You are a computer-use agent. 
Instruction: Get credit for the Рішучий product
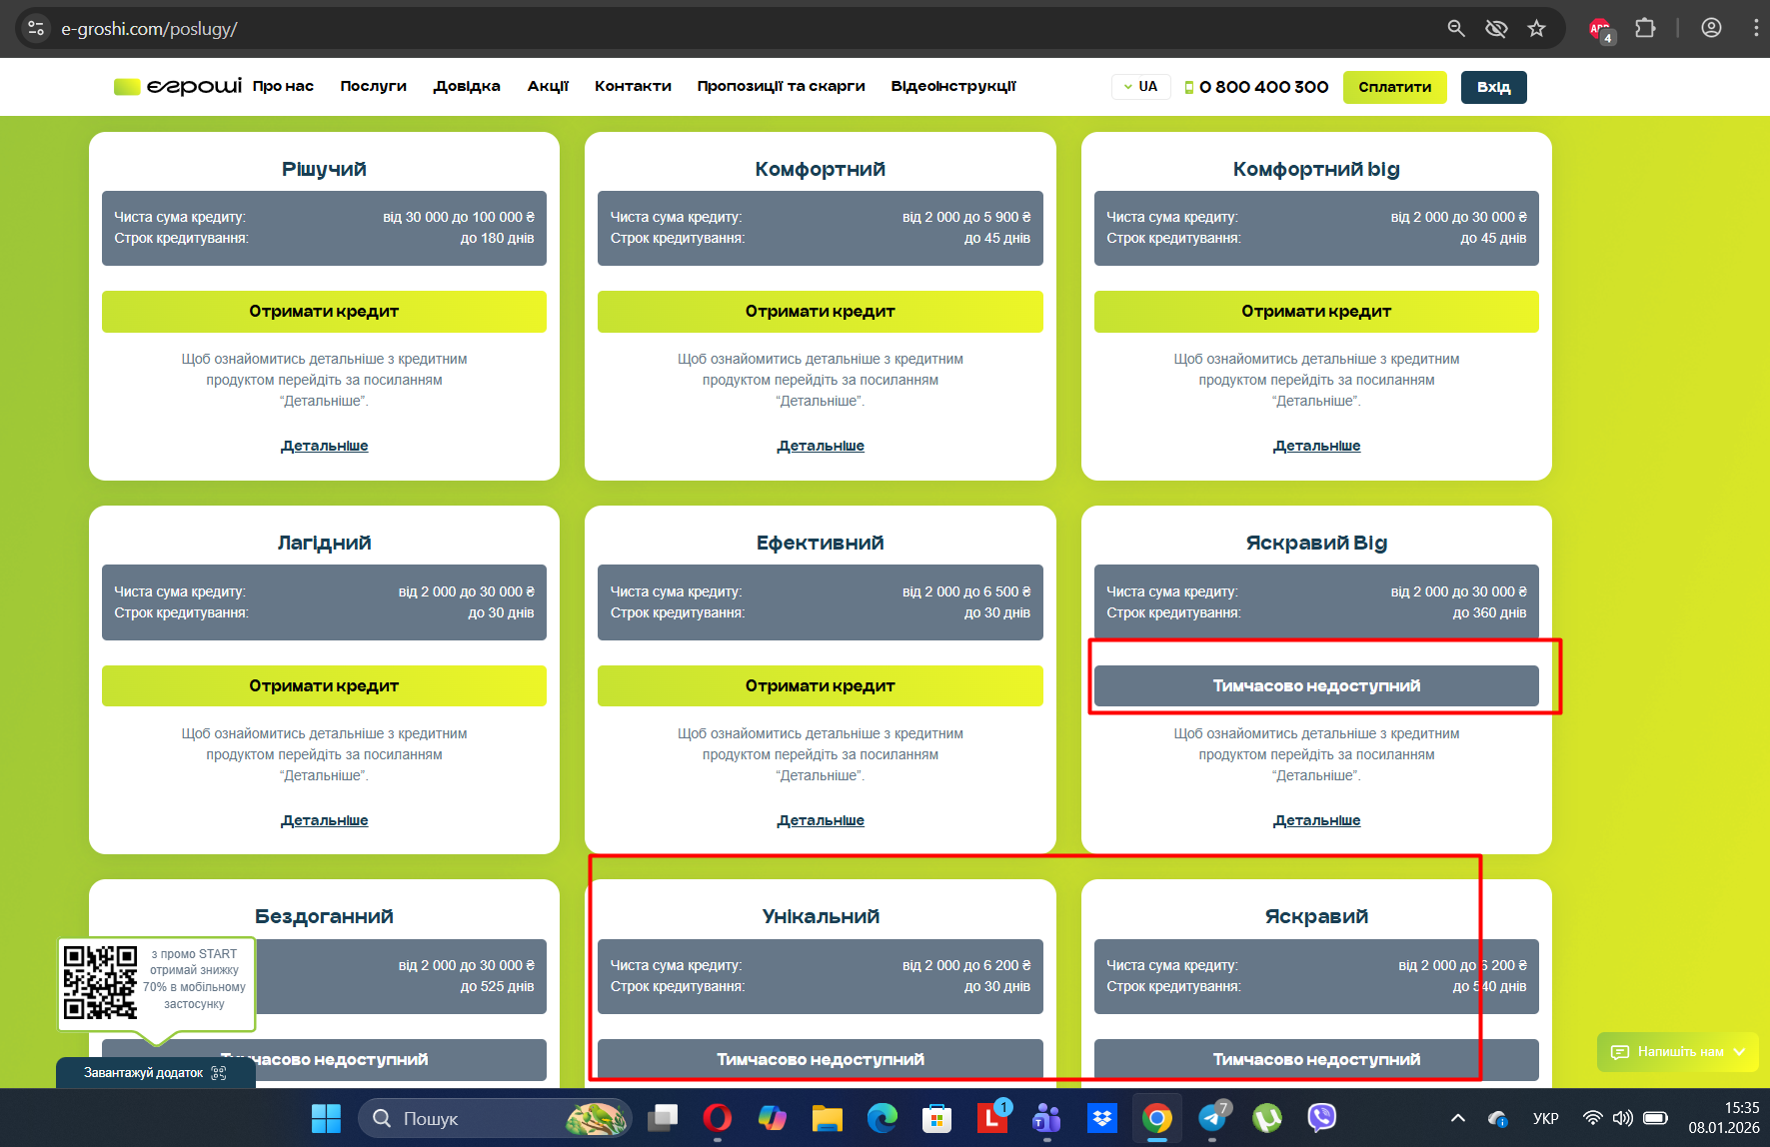pyautogui.click(x=324, y=312)
